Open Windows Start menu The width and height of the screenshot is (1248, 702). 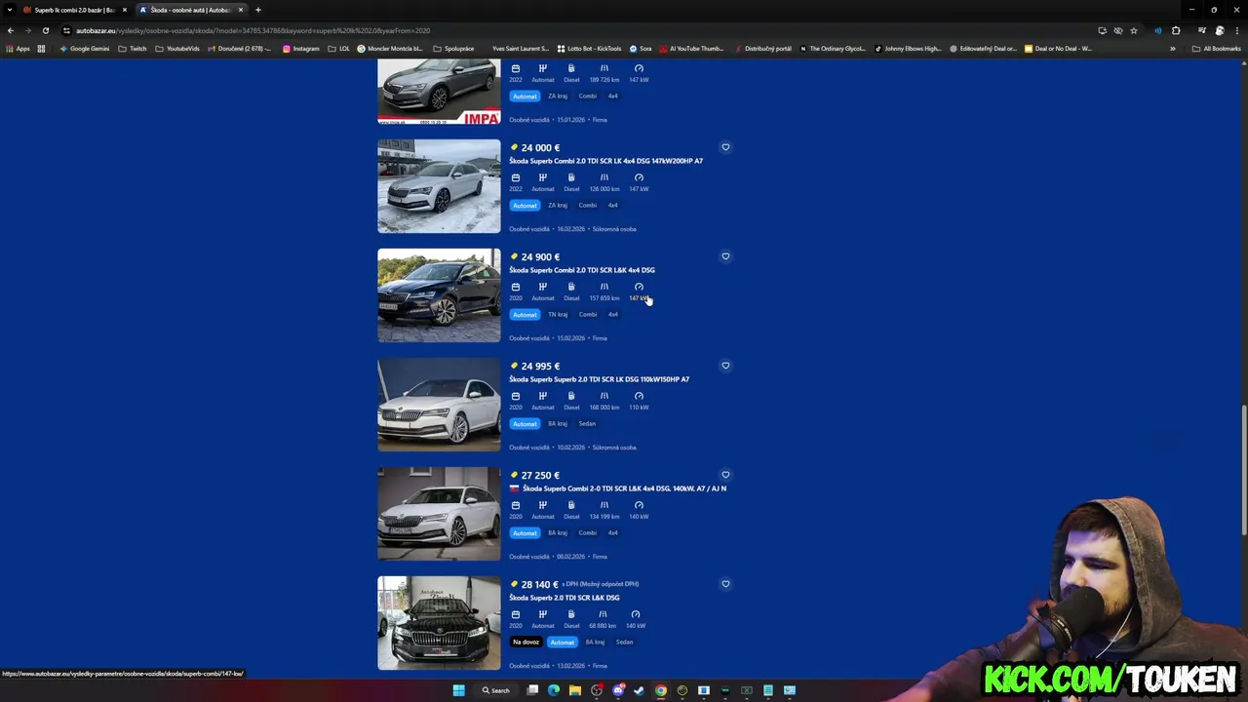458,690
